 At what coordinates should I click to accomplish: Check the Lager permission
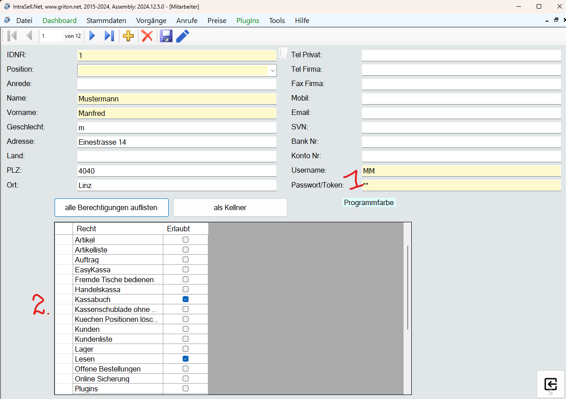point(185,349)
